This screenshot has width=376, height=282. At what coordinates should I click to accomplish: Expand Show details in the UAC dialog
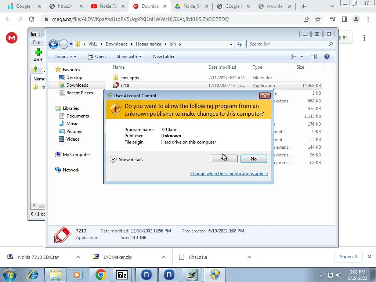(127, 159)
